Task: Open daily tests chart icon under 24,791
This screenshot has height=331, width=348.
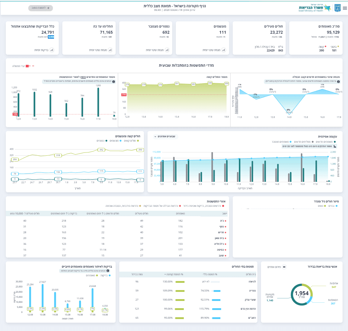Action: (x=52, y=50)
